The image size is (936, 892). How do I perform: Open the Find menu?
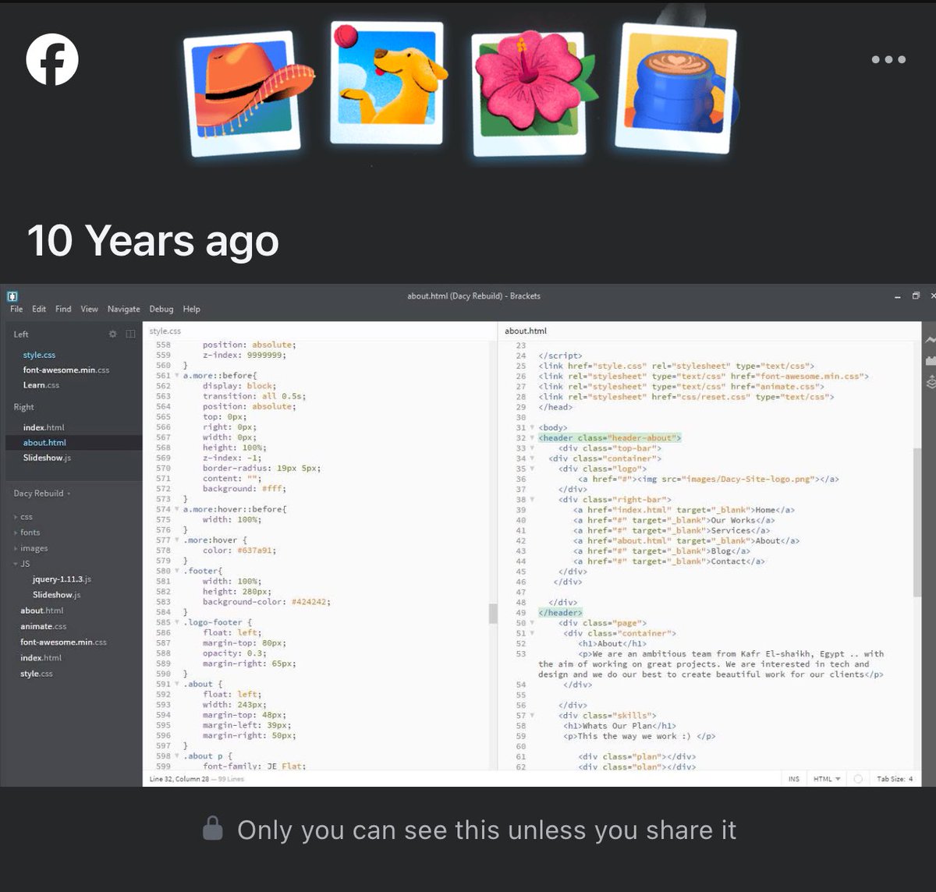pyautogui.click(x=63, y=309)
